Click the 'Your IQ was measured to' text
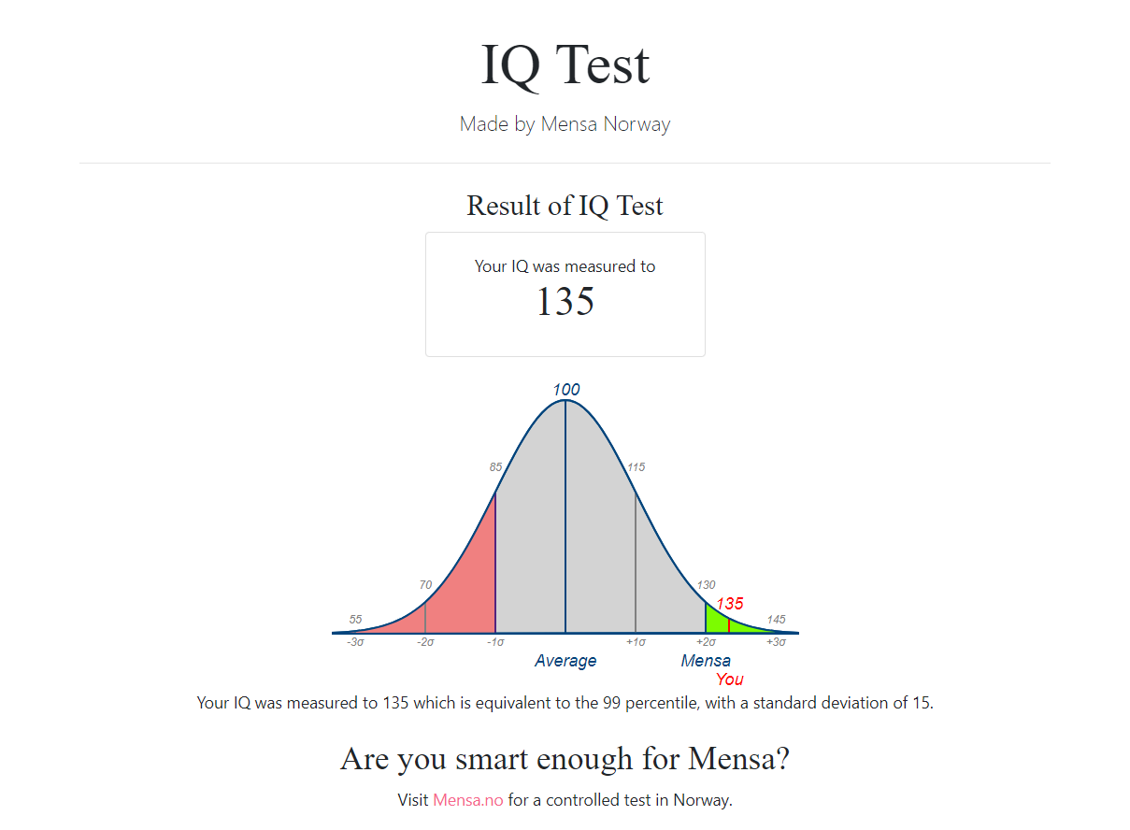1130x830 pixels. (565, 266)
